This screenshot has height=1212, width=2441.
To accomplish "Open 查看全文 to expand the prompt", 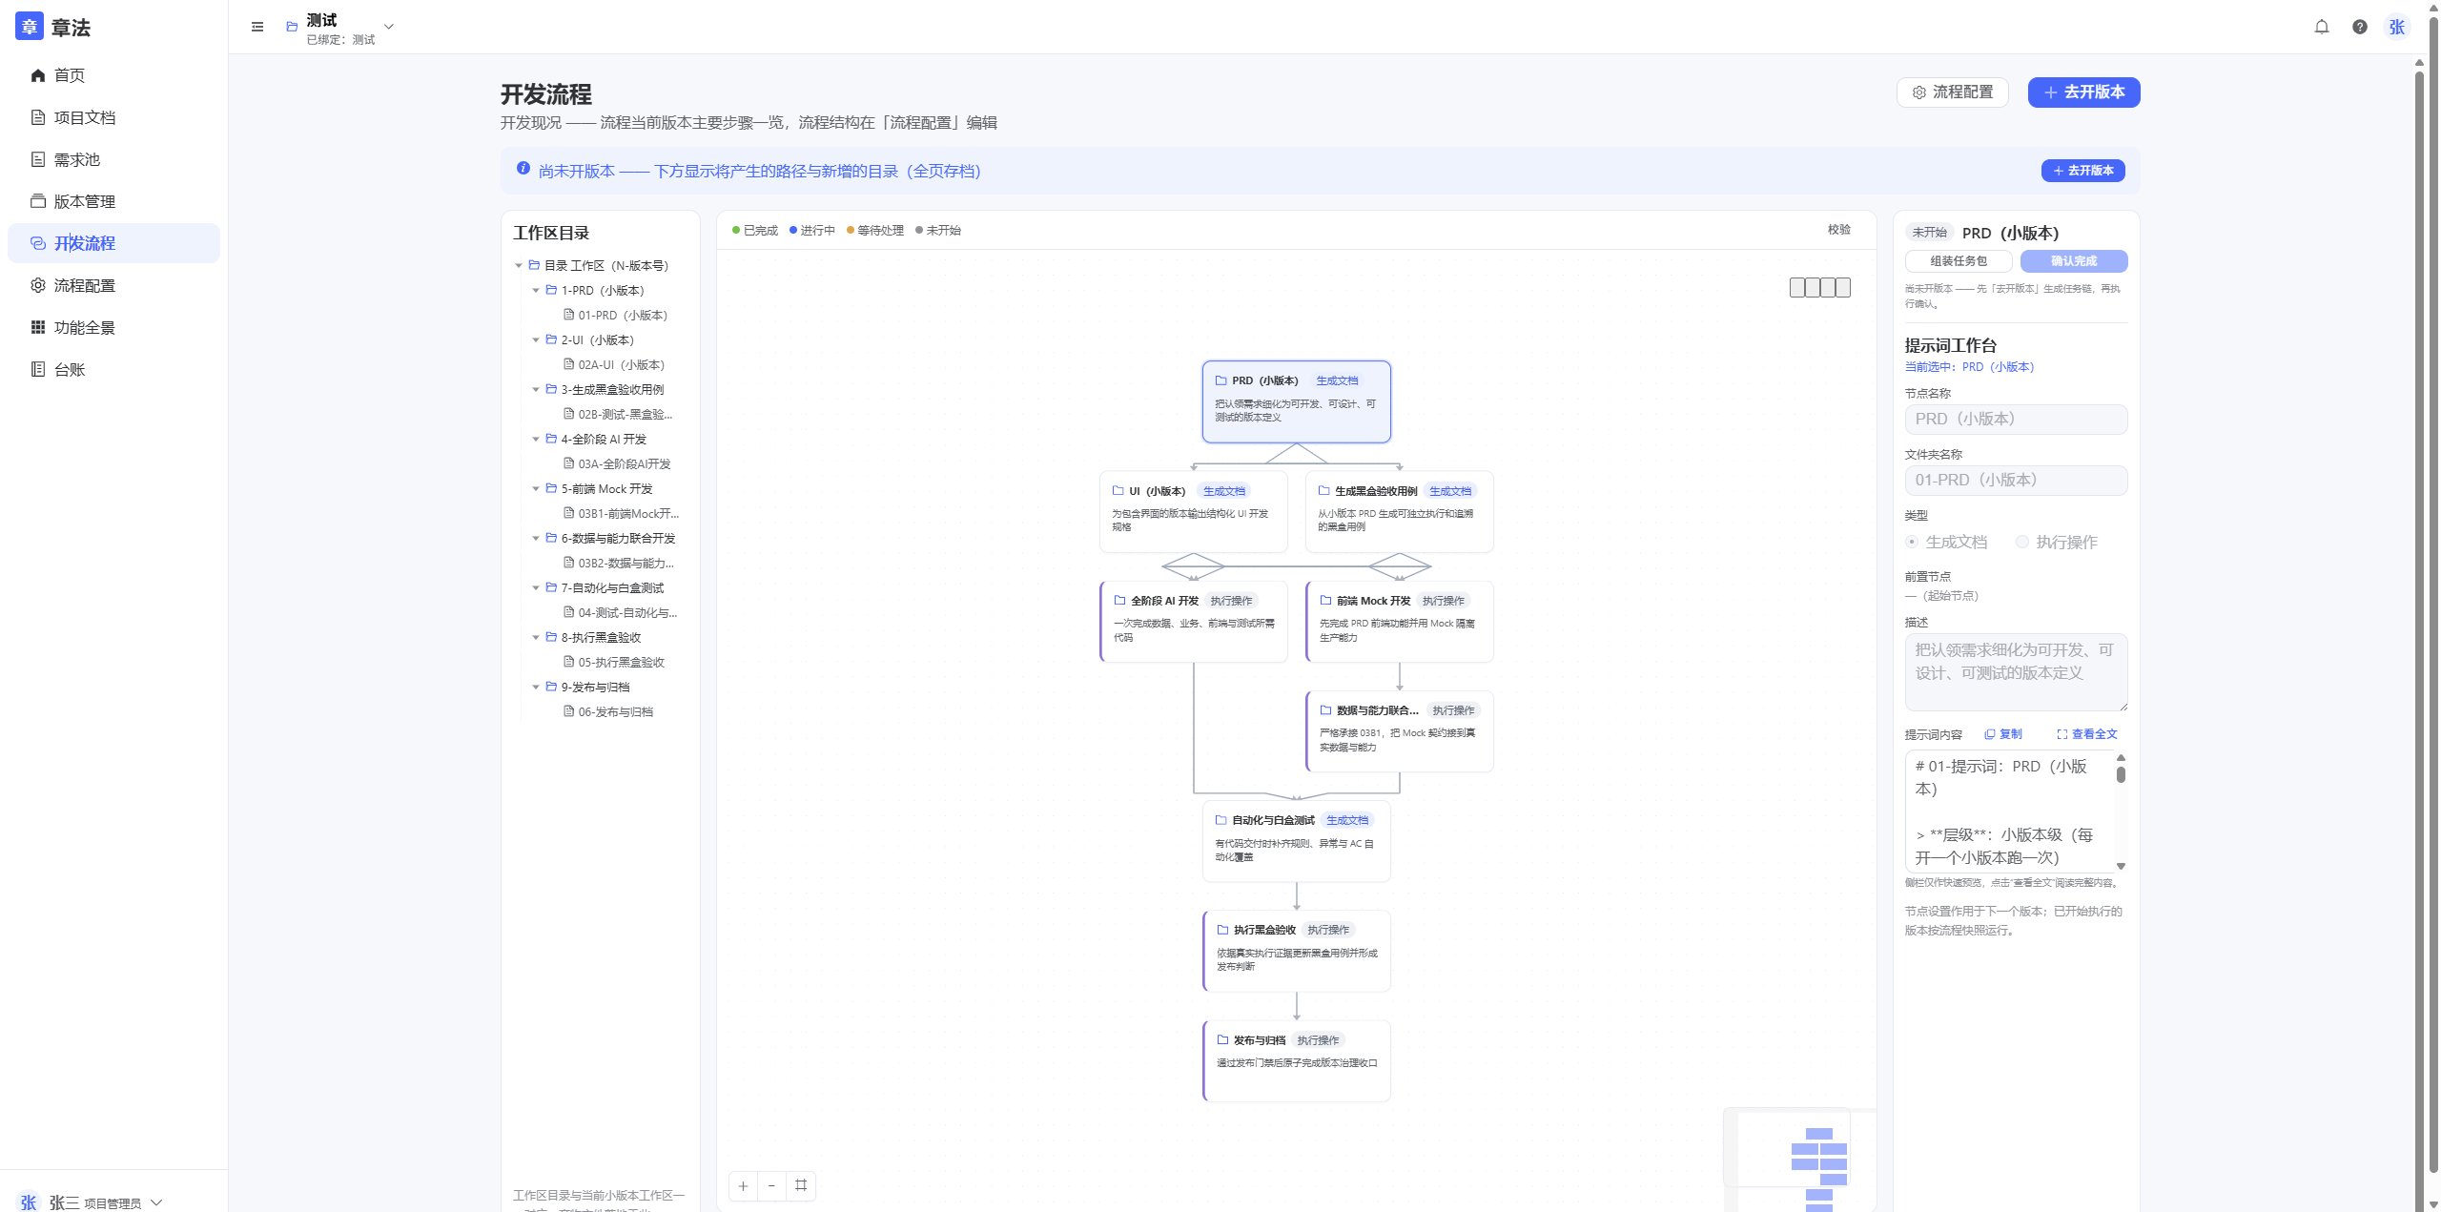I will [x=2087, y=734].
